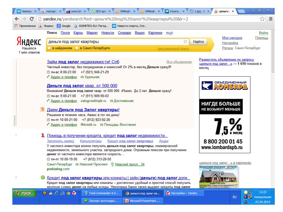The width and height of the screenshot is (283, 212).
Task: Launch Chrome from the quick launch bar
Action: coord(68,193)
